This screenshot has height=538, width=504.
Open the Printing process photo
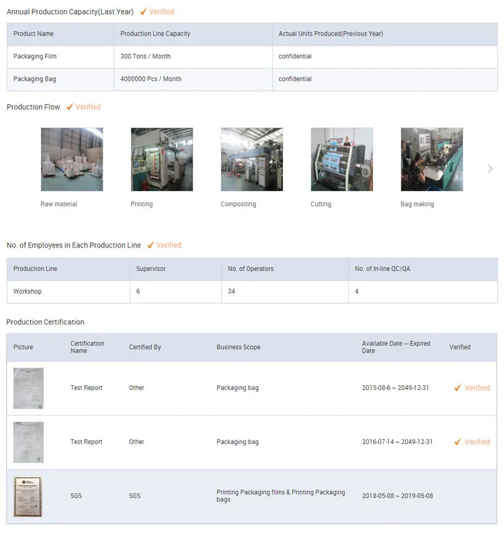pyautogui.click(x=162, y=159)
